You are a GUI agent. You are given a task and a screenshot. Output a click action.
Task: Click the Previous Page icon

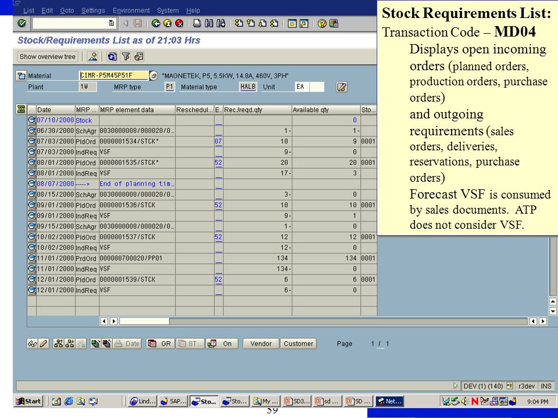[251, 23]
